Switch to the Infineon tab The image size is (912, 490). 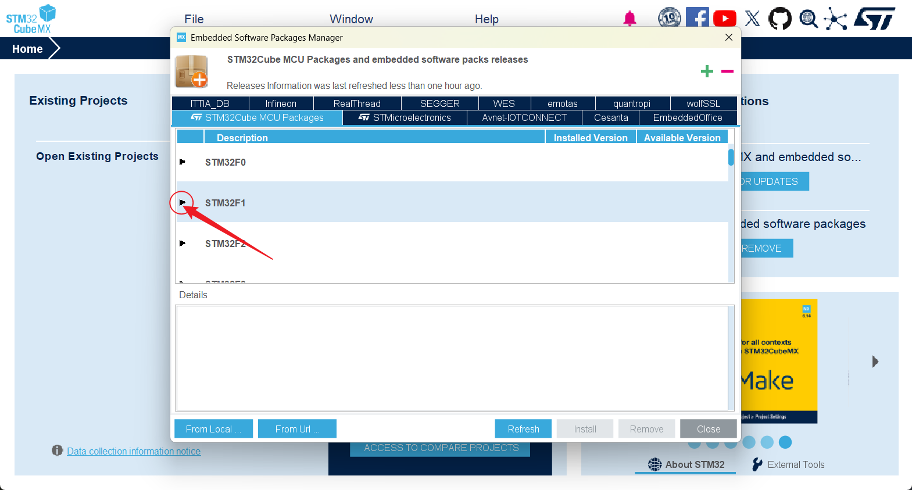[281, 103]
